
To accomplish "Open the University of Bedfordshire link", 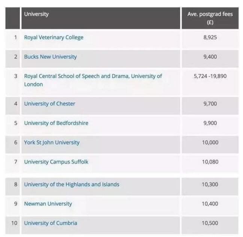I will point(56,123).
